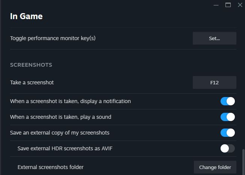The image size is (245, 175).
Task: Change the F12 screenshot key binding
Action: 214,82
